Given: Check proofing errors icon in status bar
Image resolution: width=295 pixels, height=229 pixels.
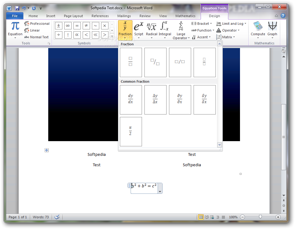Looking at the screenshot, I should (57, 217).
